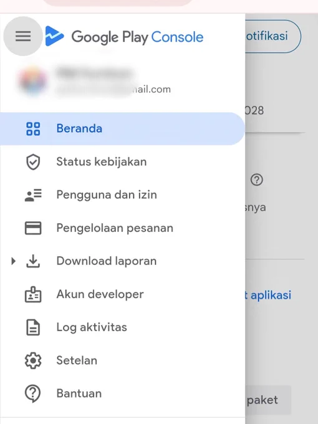Open Setelan settings

122,360
